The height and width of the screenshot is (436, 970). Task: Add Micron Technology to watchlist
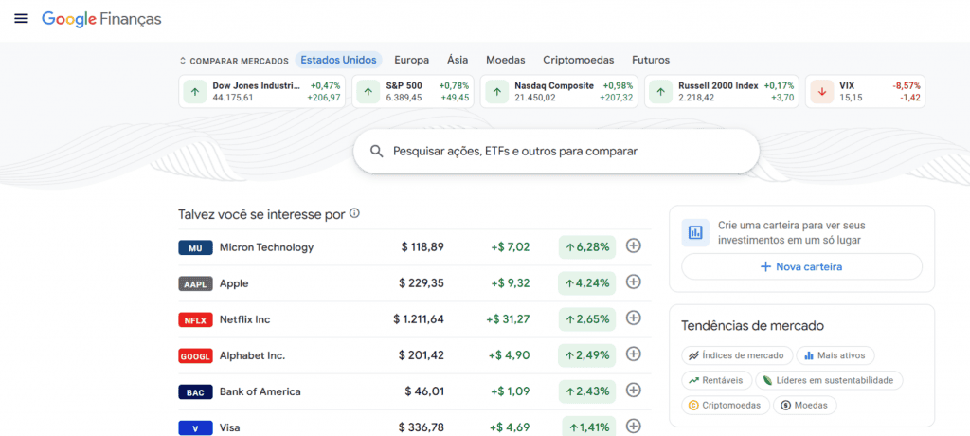coord(634,246)
